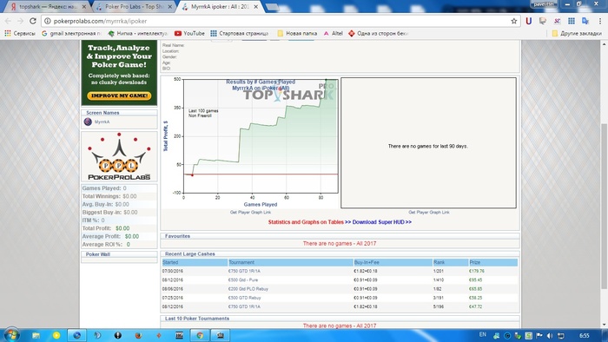Open the Firefox taskbar icon

click(x=138, y=335)
